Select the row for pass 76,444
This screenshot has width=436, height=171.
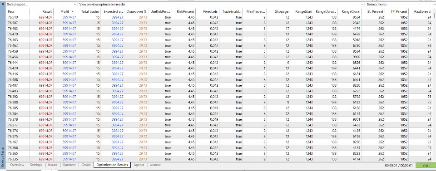(x=219, y=63)
